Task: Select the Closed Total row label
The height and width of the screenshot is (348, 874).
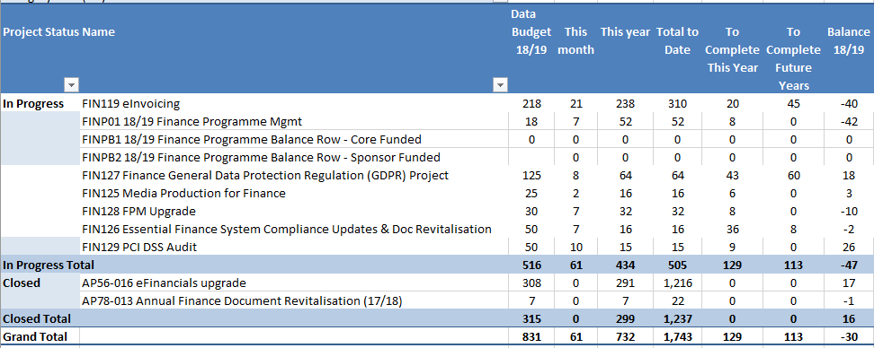Action: (x=38, y=318)
